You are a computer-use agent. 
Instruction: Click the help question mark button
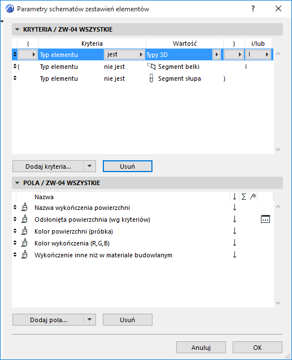(253, 8)
